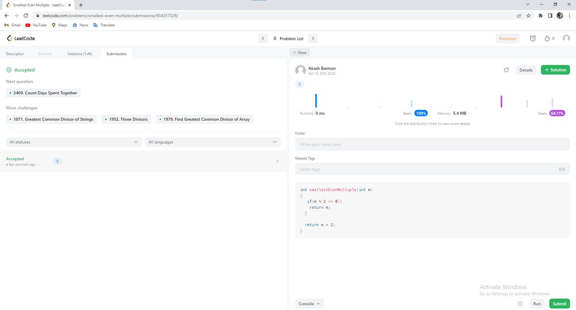The image size is (576, 310).
Task: Run the code
Action: [x=537, y=304]
